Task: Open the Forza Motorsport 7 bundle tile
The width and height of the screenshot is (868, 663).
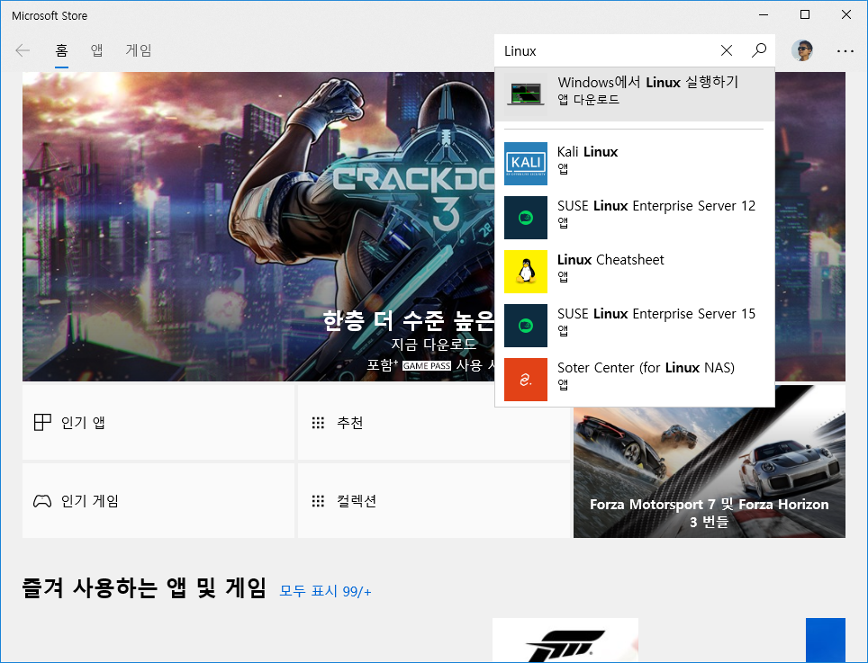Action: point(710,473)
